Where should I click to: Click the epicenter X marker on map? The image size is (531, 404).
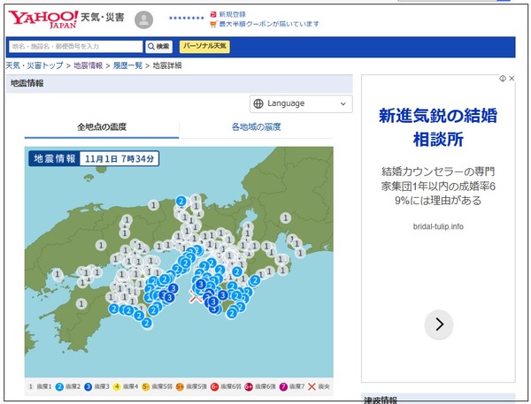195,298
